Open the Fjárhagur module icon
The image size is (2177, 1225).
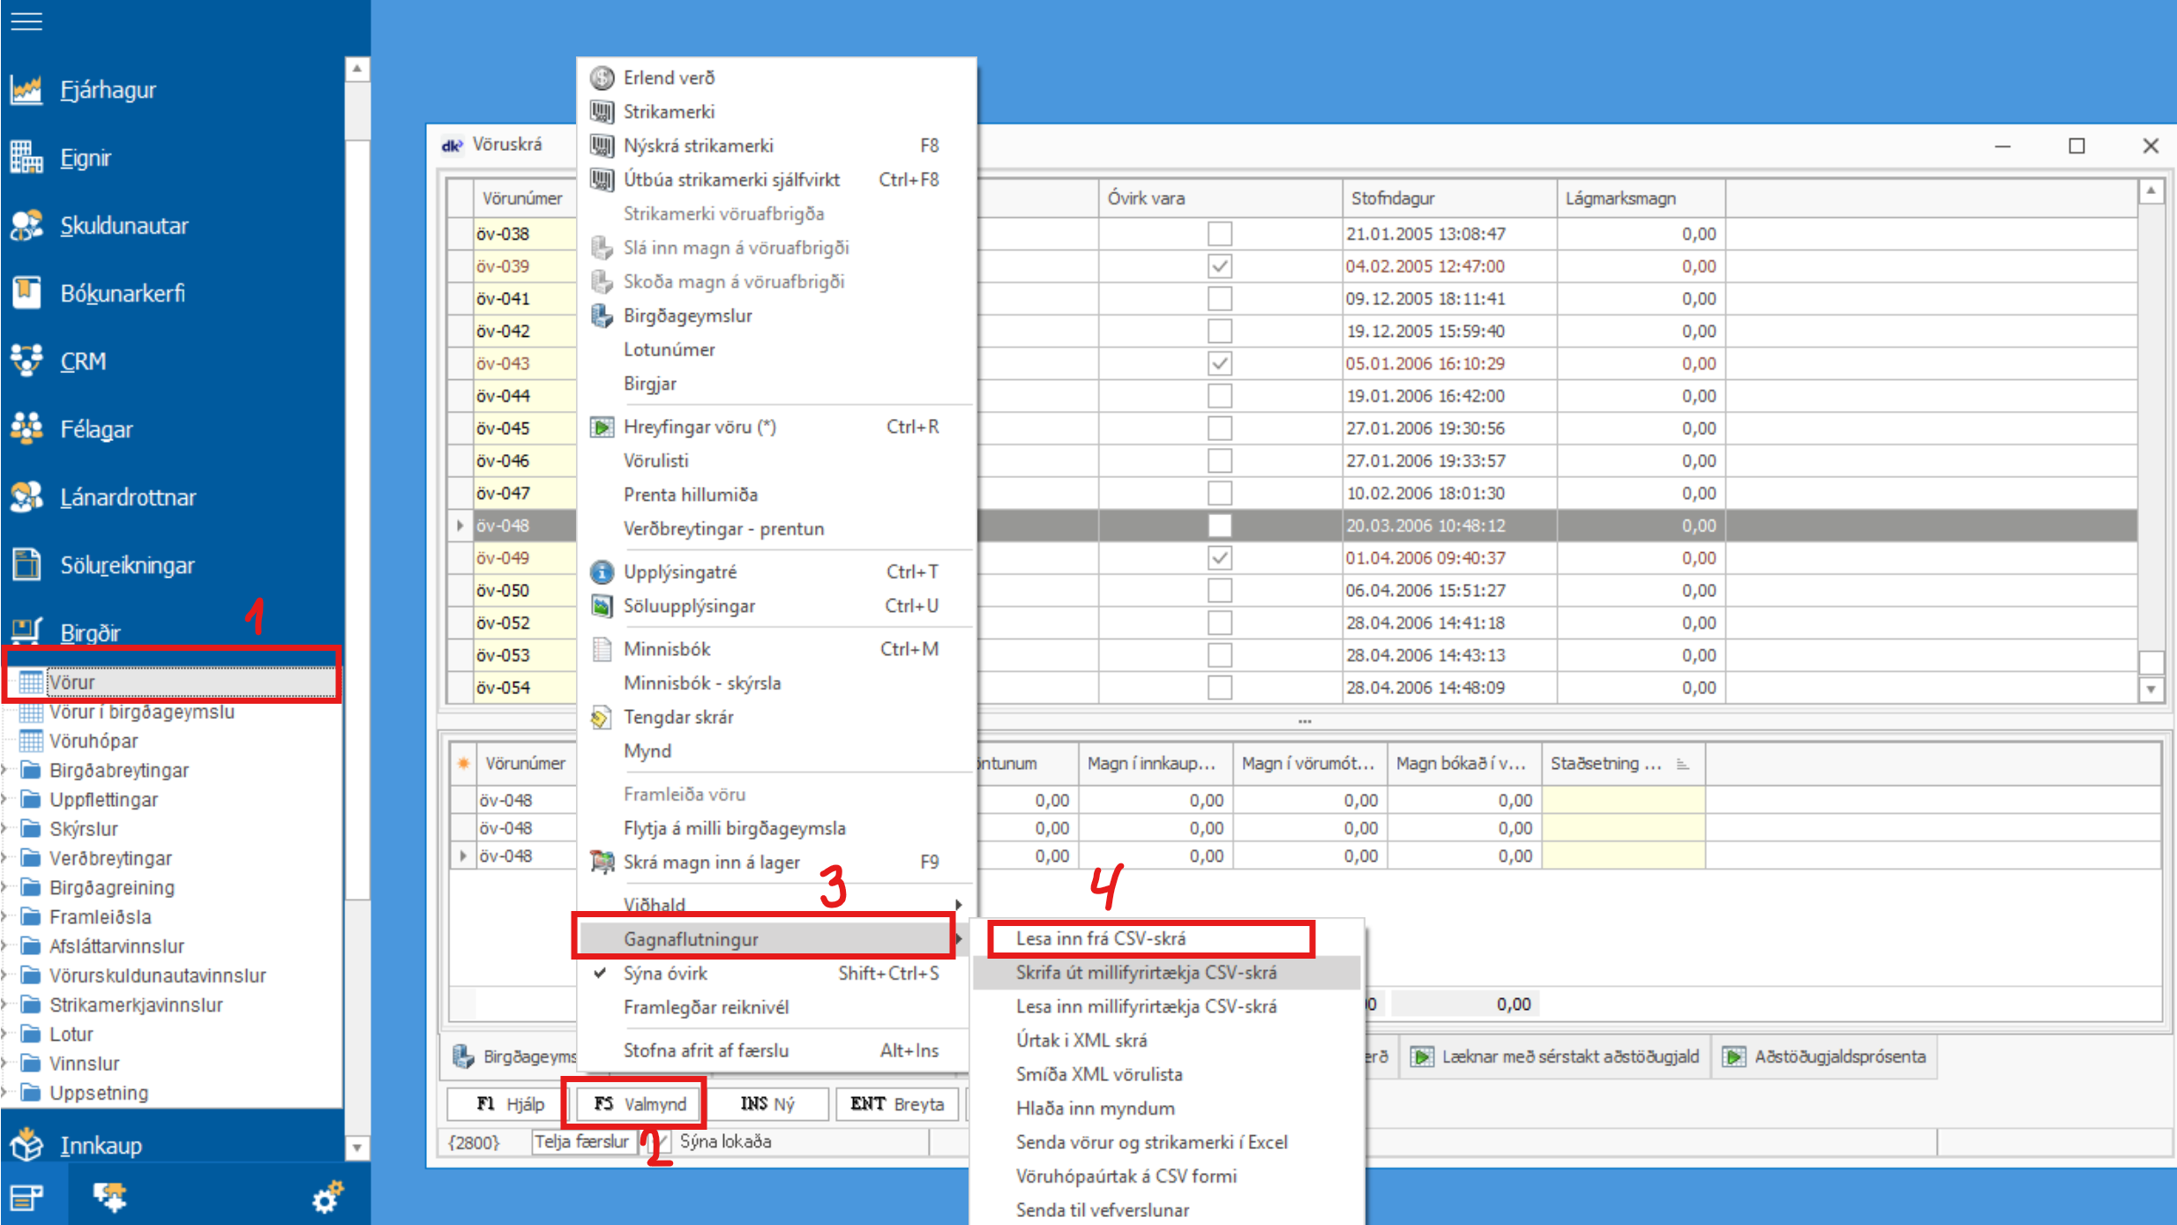click(26, 89)
